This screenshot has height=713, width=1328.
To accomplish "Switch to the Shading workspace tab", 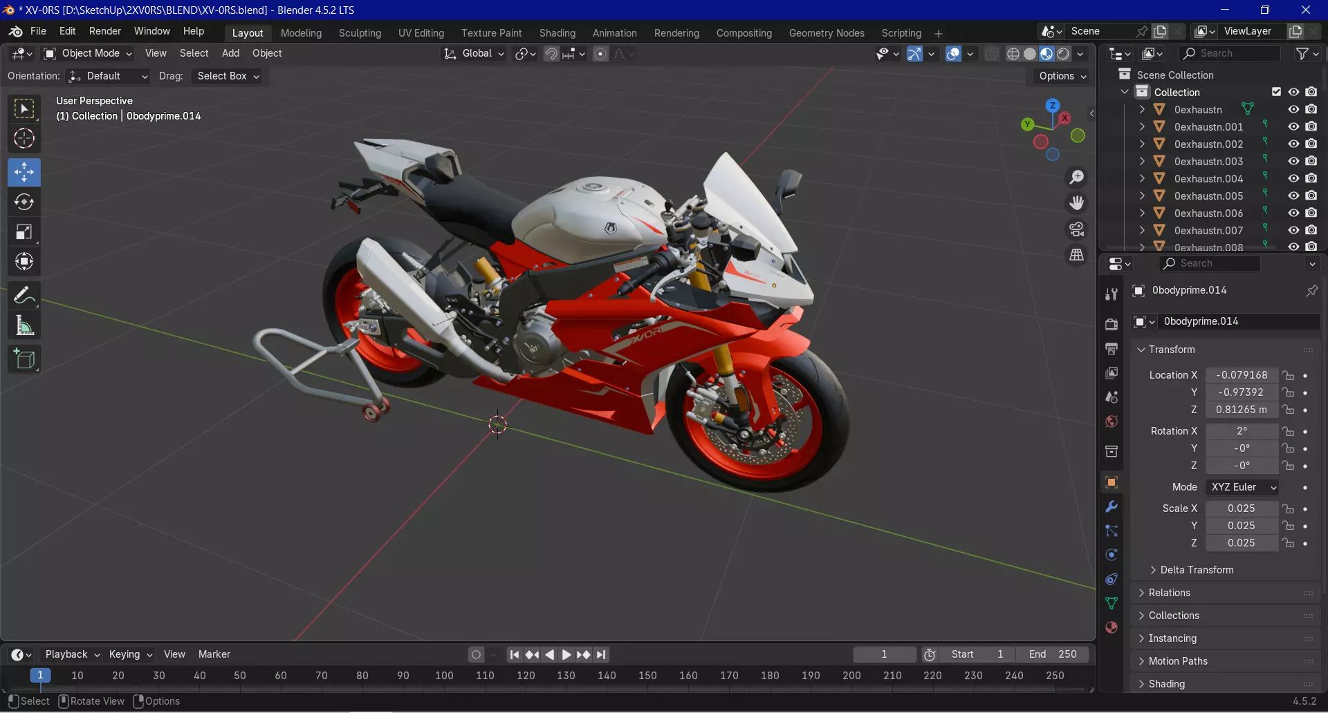I will pyautogui.click(x=557, y=33).
